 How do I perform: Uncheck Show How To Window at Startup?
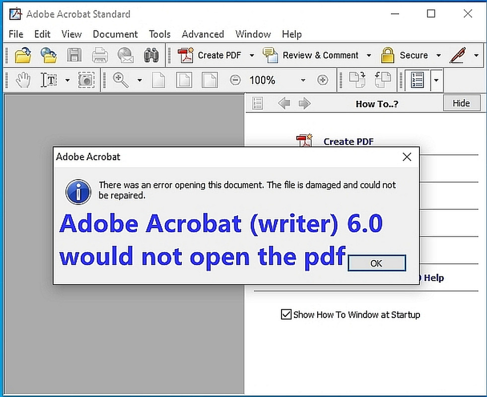286,314
